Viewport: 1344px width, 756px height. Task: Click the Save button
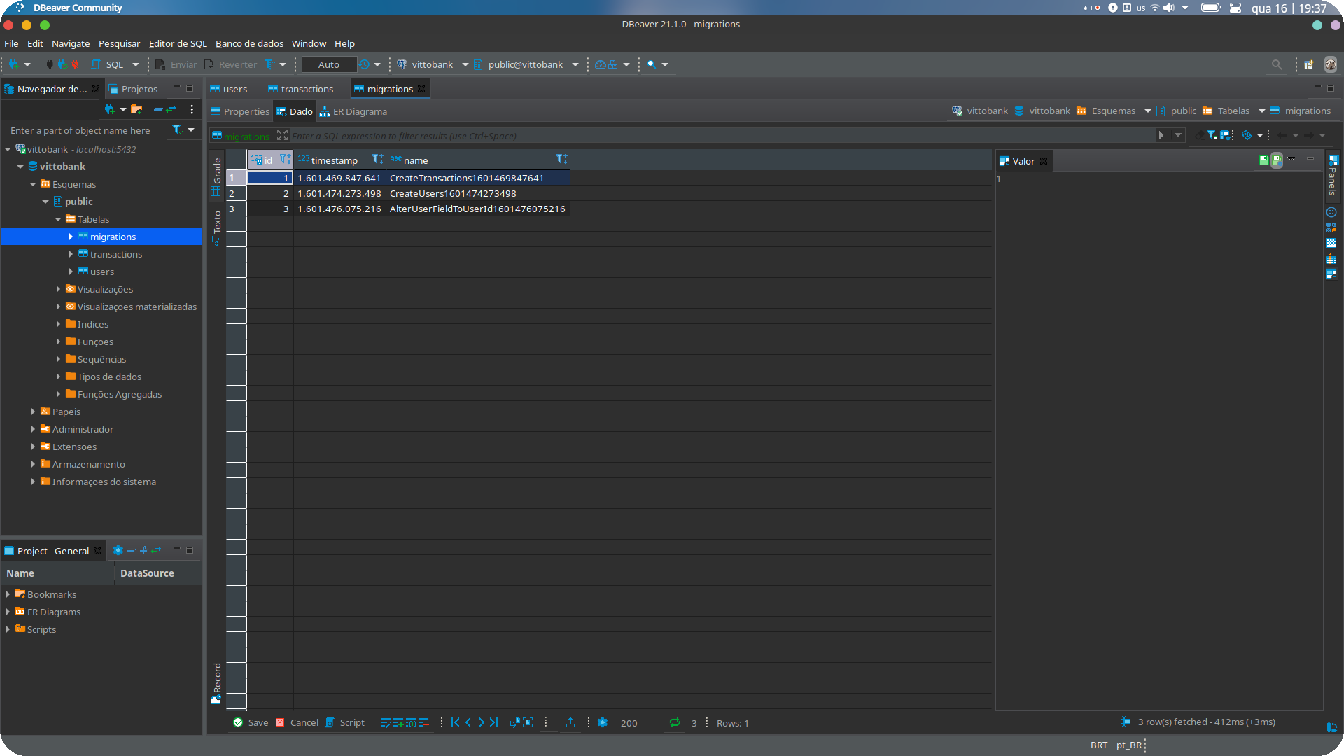[x=251, y=723]
